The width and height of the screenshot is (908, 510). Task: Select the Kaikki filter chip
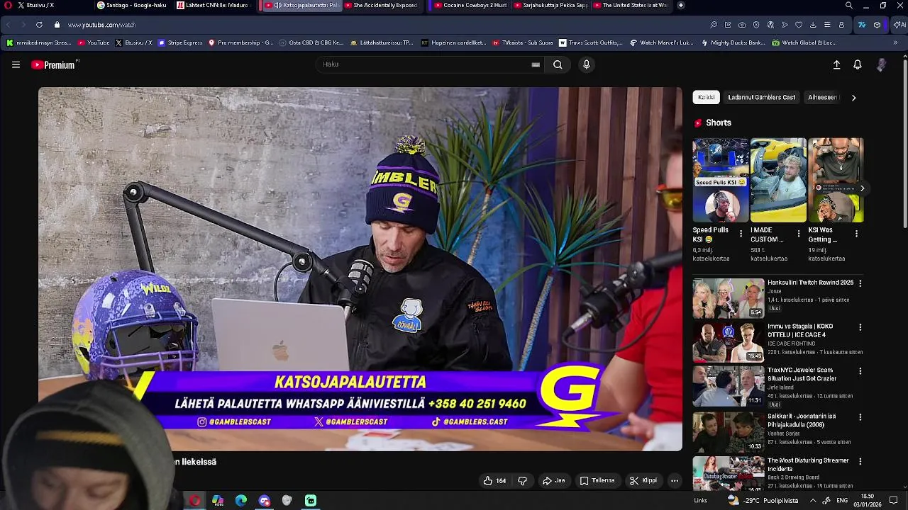point(707,97)
